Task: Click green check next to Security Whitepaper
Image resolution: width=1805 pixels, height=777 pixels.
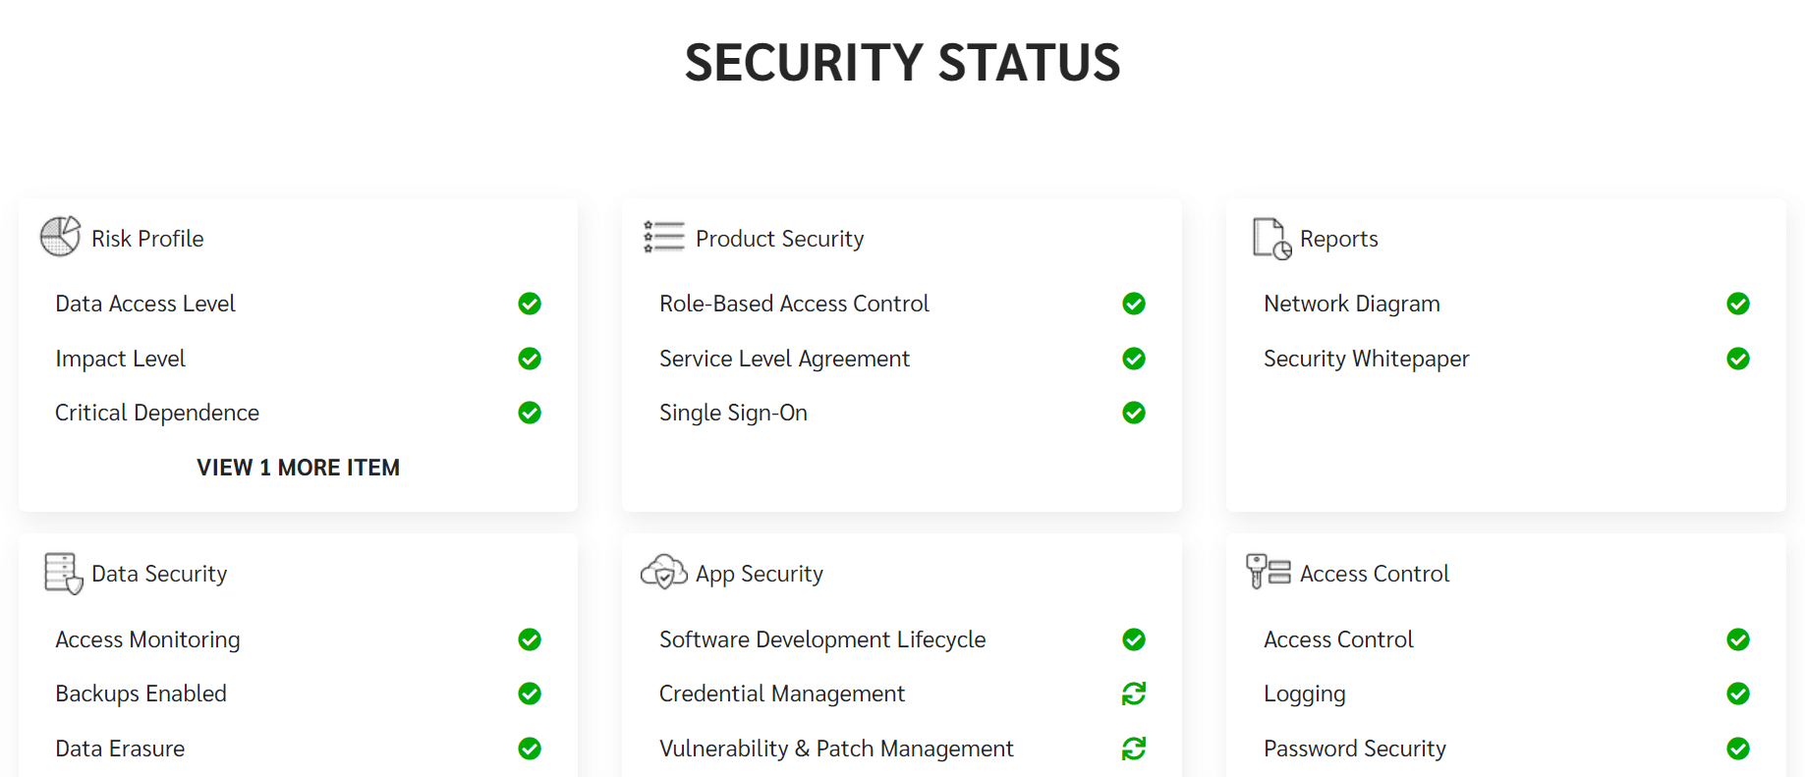Action: 1738,359
